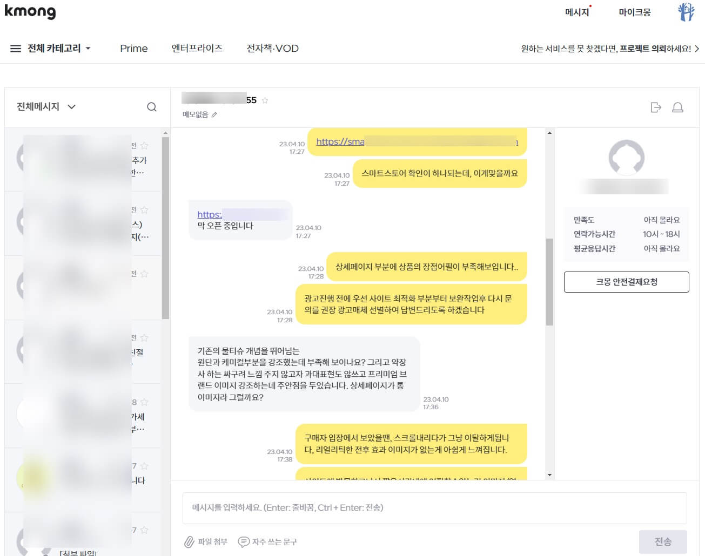Open frequently used phrases via chat bubble icon
Image resolution: width=705 pixels, height=556 pixels.
[x=245, y=541]
